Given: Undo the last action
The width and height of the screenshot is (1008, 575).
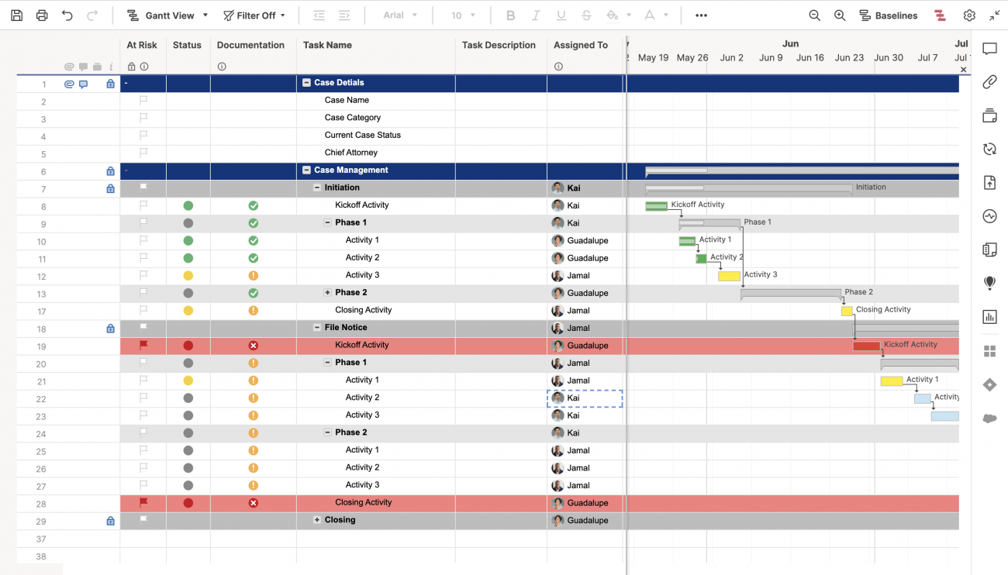Looking at the screenshot, I should [67, 15].
